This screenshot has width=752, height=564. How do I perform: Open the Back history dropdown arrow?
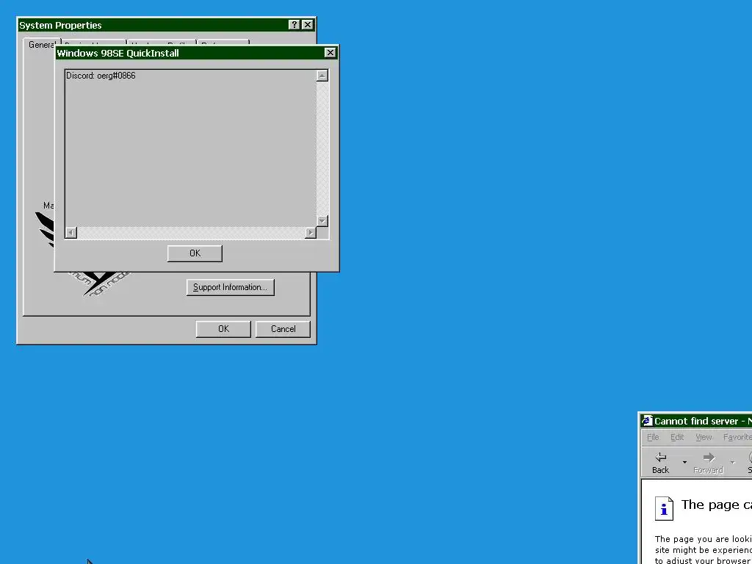point(684,463)
